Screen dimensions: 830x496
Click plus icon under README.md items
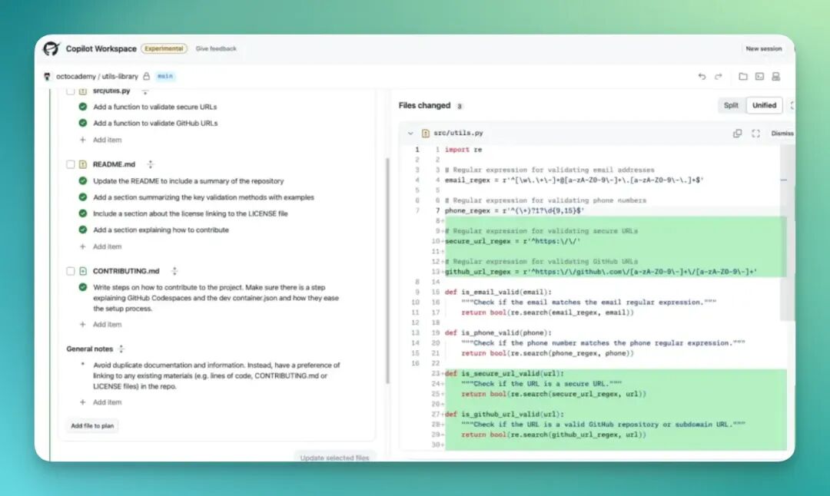click(x=82, y=246)
